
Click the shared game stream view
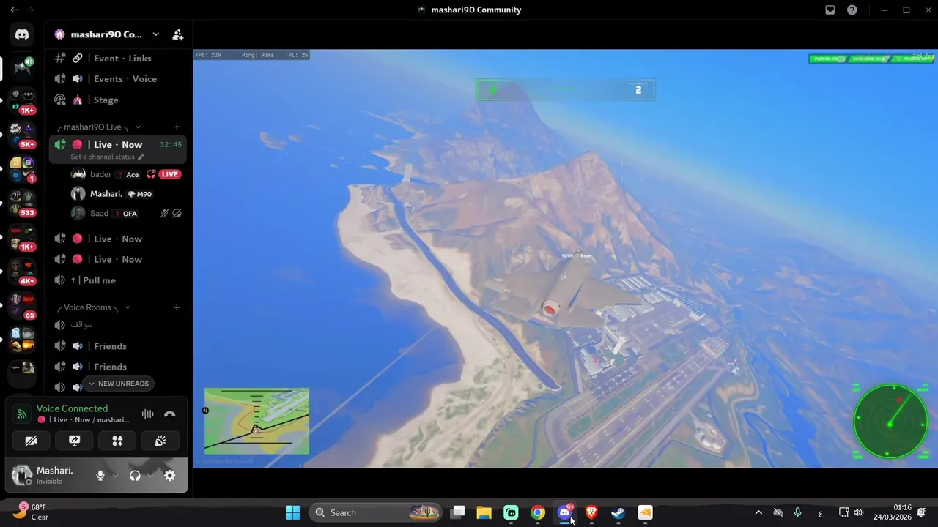(x=565, y=258)
